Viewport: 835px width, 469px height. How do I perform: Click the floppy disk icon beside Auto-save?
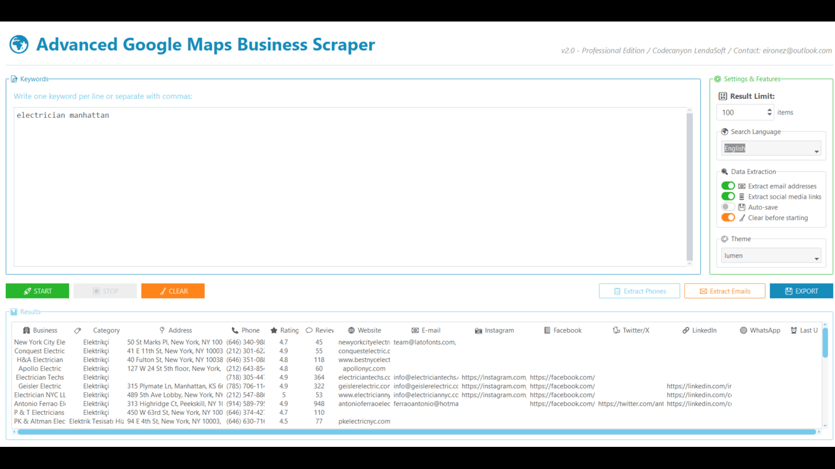tap(742, 207)
